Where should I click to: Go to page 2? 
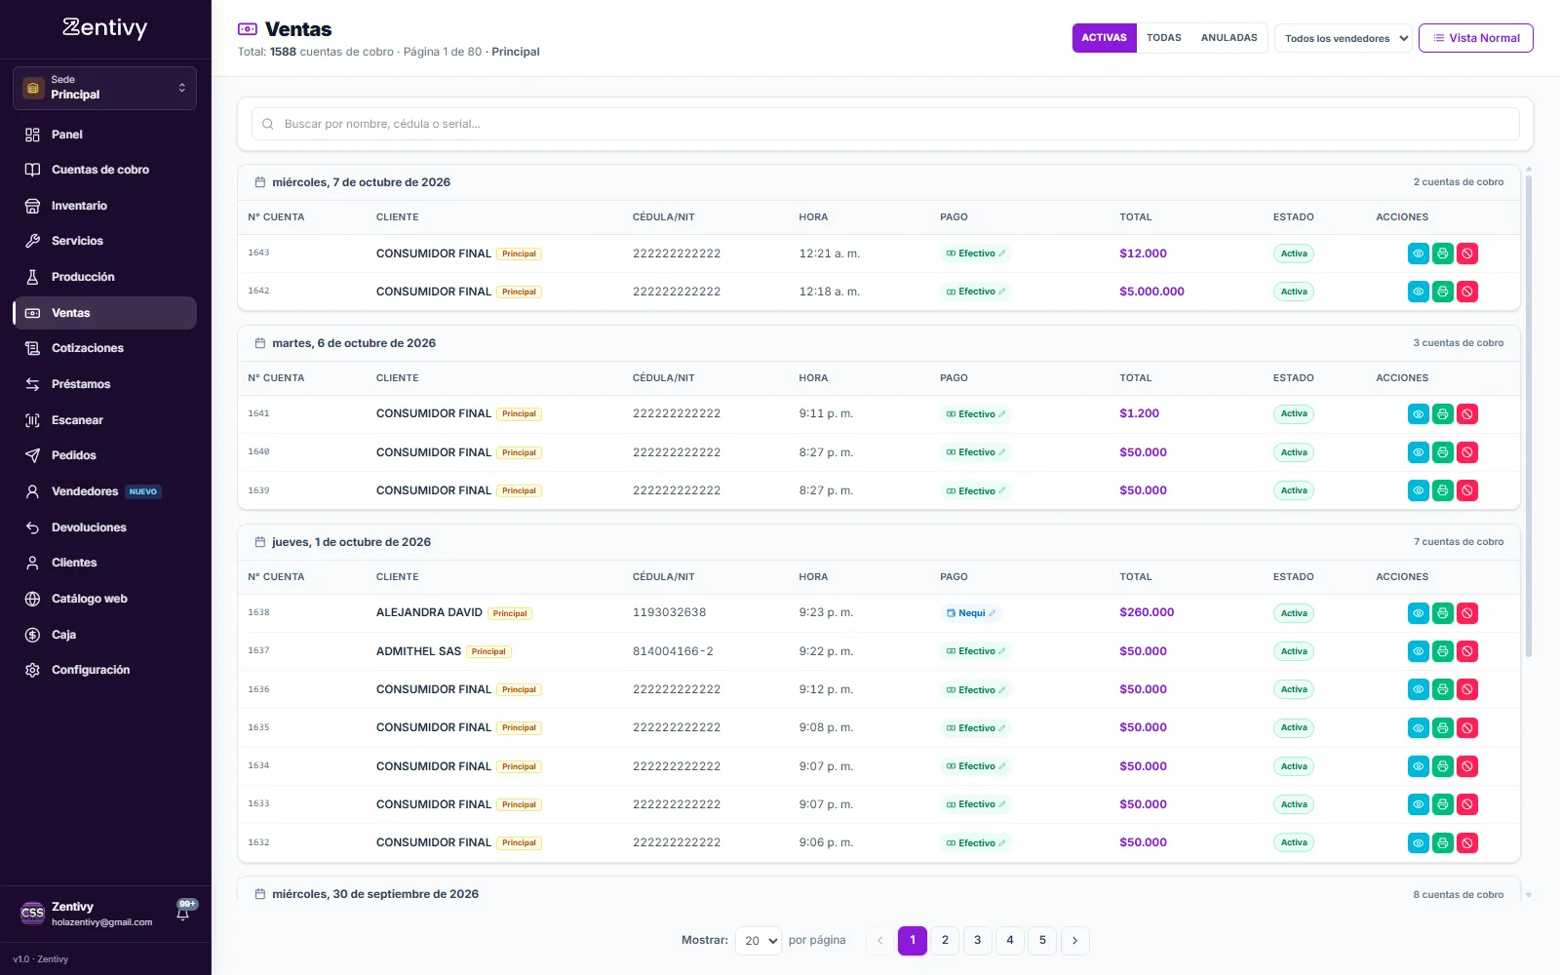pos(945,941)
